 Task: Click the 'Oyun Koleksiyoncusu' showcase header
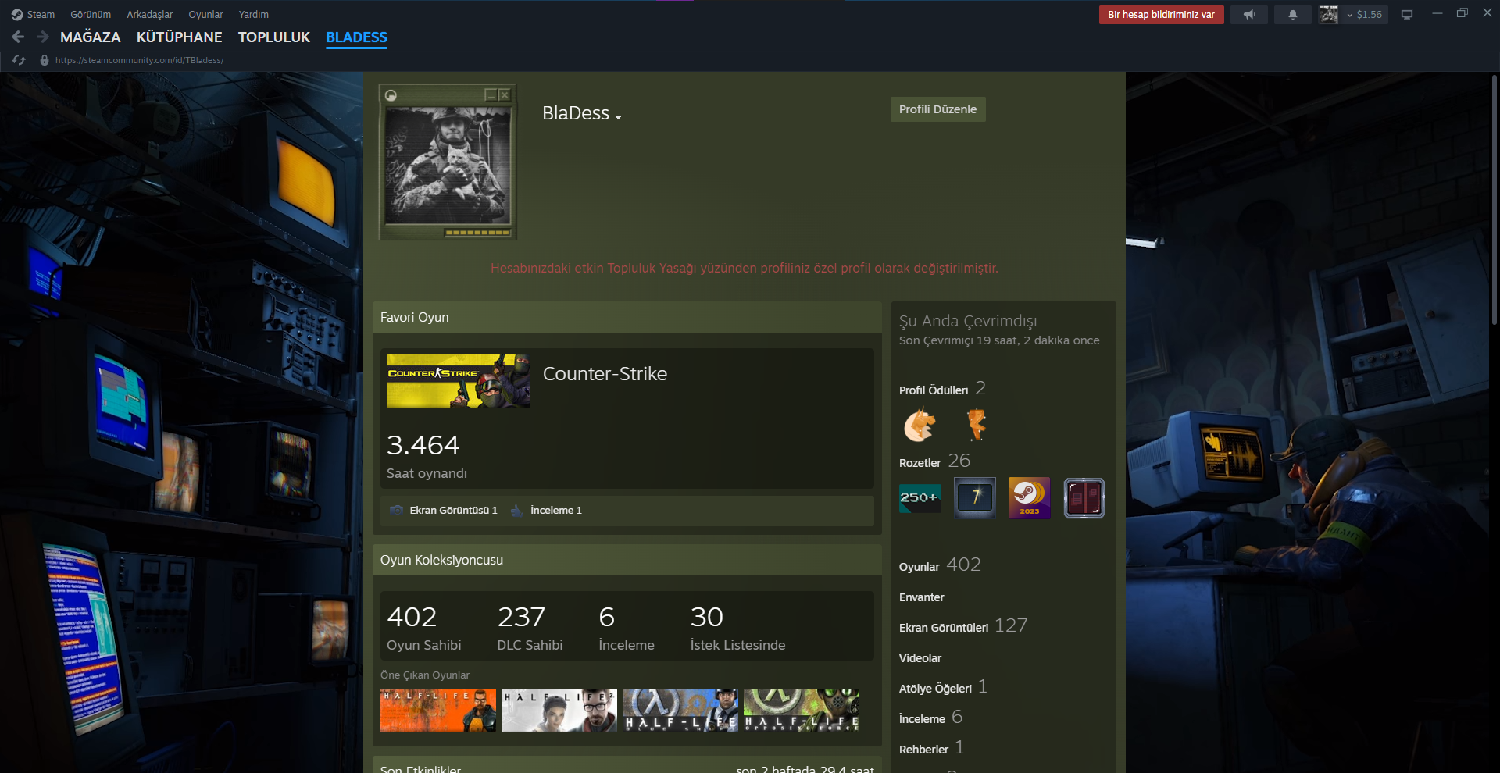(627, 560)
